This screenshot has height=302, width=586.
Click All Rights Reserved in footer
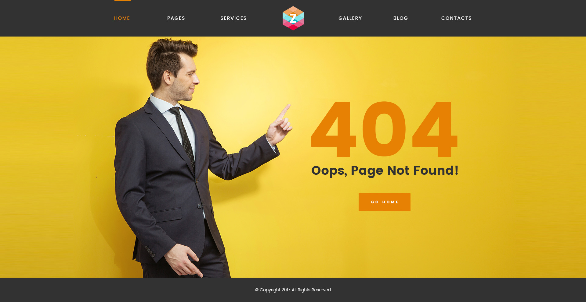[311, 290]
